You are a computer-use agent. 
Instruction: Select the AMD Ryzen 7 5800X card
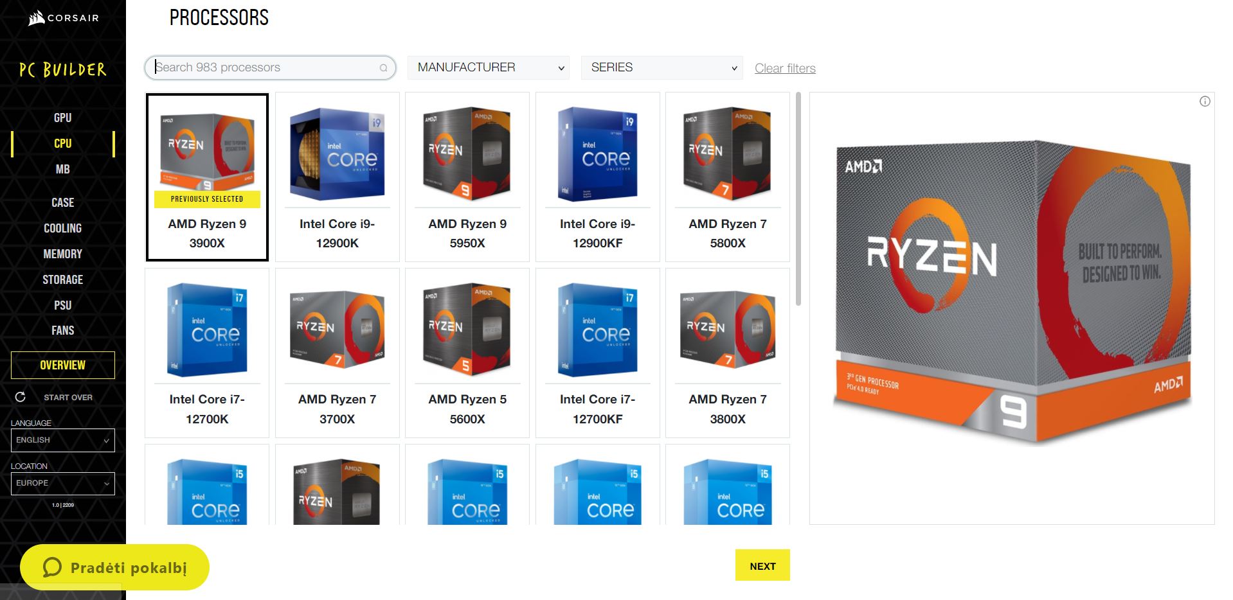[x=728, y=177]
